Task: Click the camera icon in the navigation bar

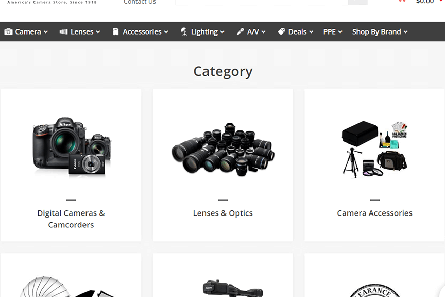Action: coord(8,32)
